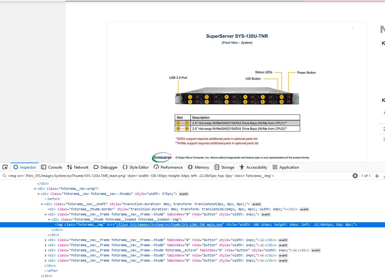The width and height of the screenshot is (385, 278).
Task: Switch to the Memory panel
Action: (x=198, y=167)
